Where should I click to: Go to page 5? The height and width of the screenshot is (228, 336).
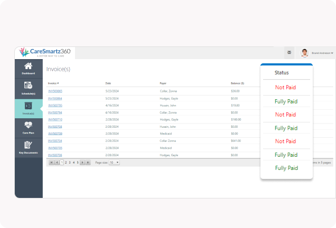78,163
